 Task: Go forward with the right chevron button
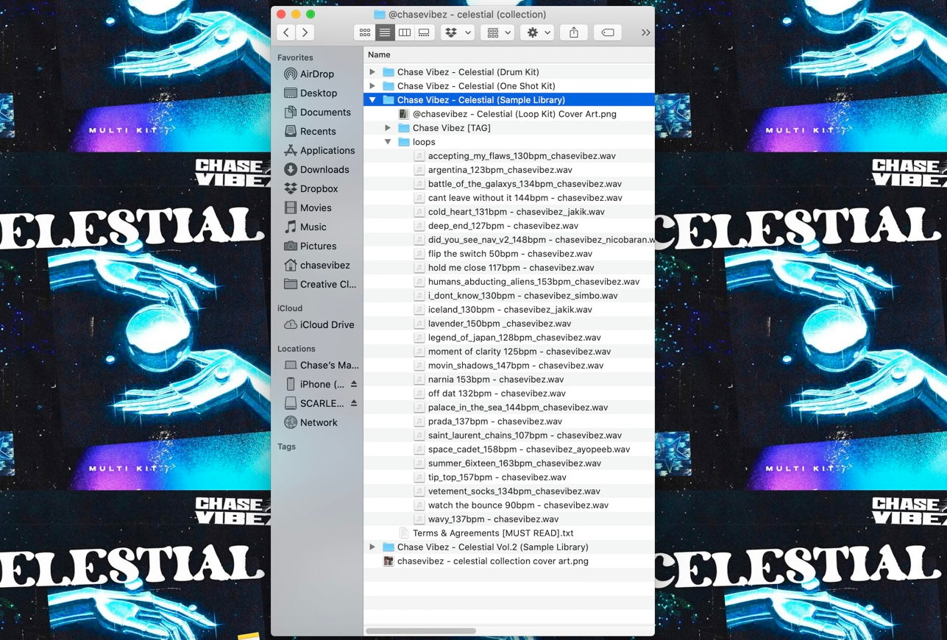[x=305, y=32]
